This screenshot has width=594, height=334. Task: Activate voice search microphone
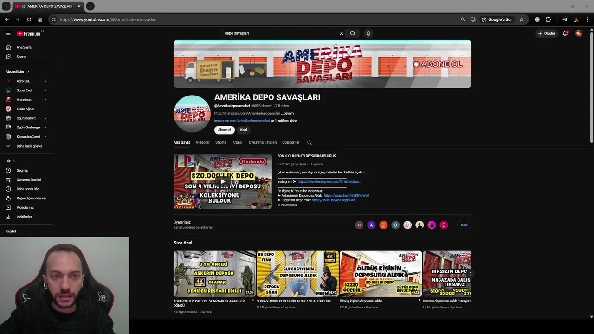coord(368,33)
